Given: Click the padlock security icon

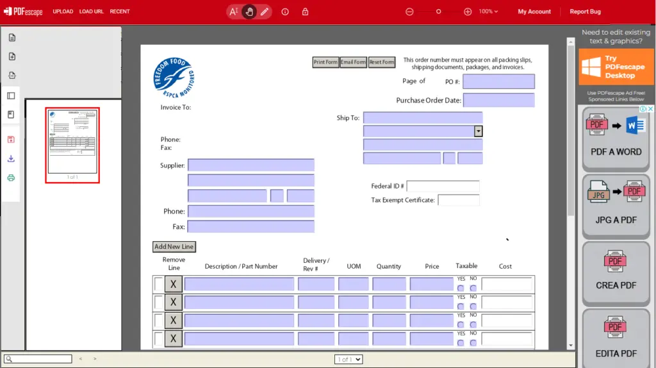Looking at the screenshot, I should (x=306, y=12).
